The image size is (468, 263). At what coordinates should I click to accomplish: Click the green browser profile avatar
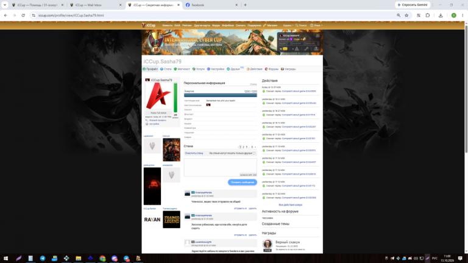(453, 15)
